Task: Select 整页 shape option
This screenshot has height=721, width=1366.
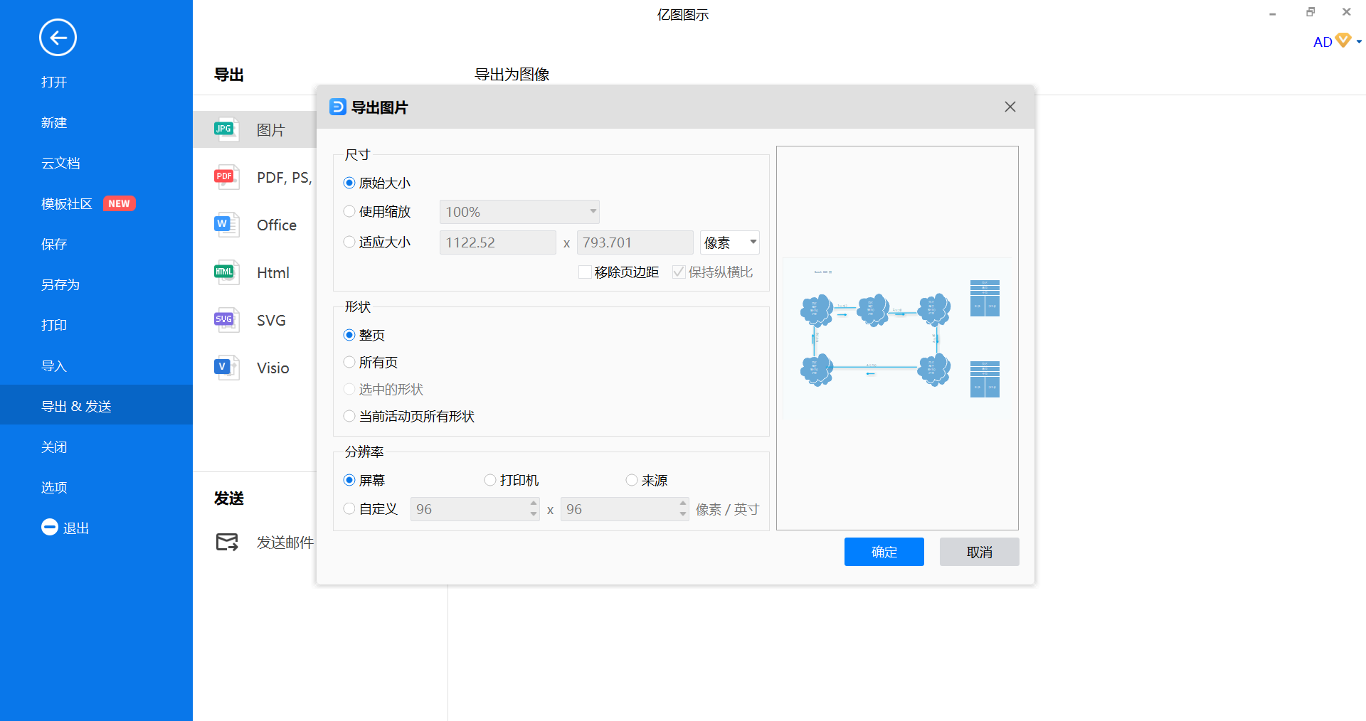Action: [x=349, y=335]
